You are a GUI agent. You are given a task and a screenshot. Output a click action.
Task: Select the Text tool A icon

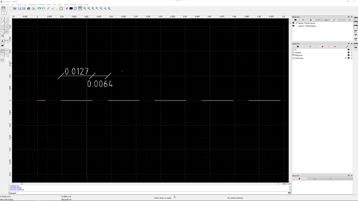(2, 41)
